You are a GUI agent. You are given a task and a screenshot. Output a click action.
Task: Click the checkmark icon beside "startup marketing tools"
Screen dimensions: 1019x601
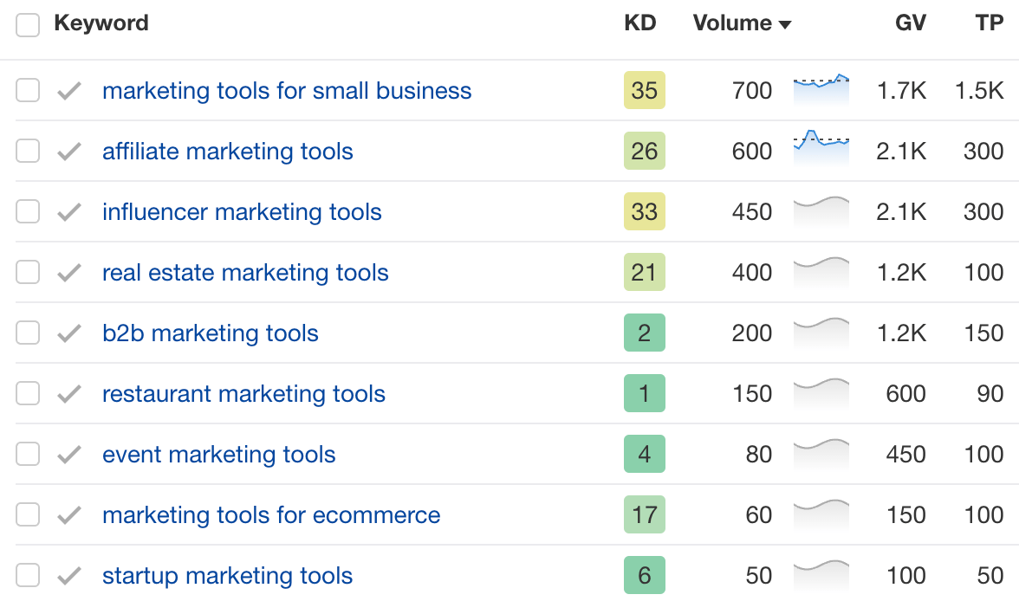[x=68, y=575]
